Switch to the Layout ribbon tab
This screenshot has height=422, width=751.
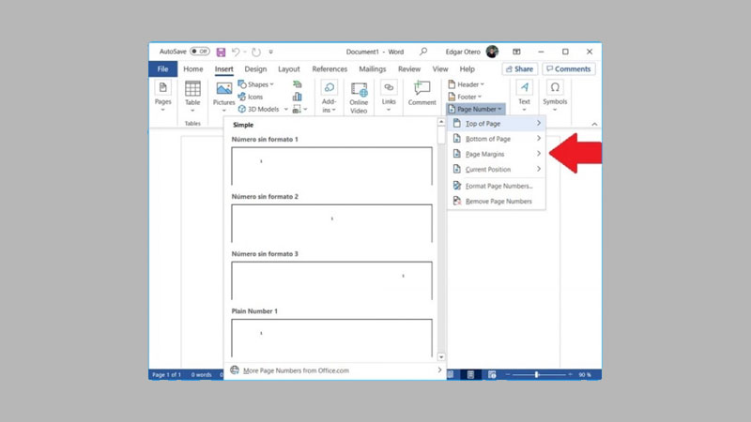(x=289, y=68)
